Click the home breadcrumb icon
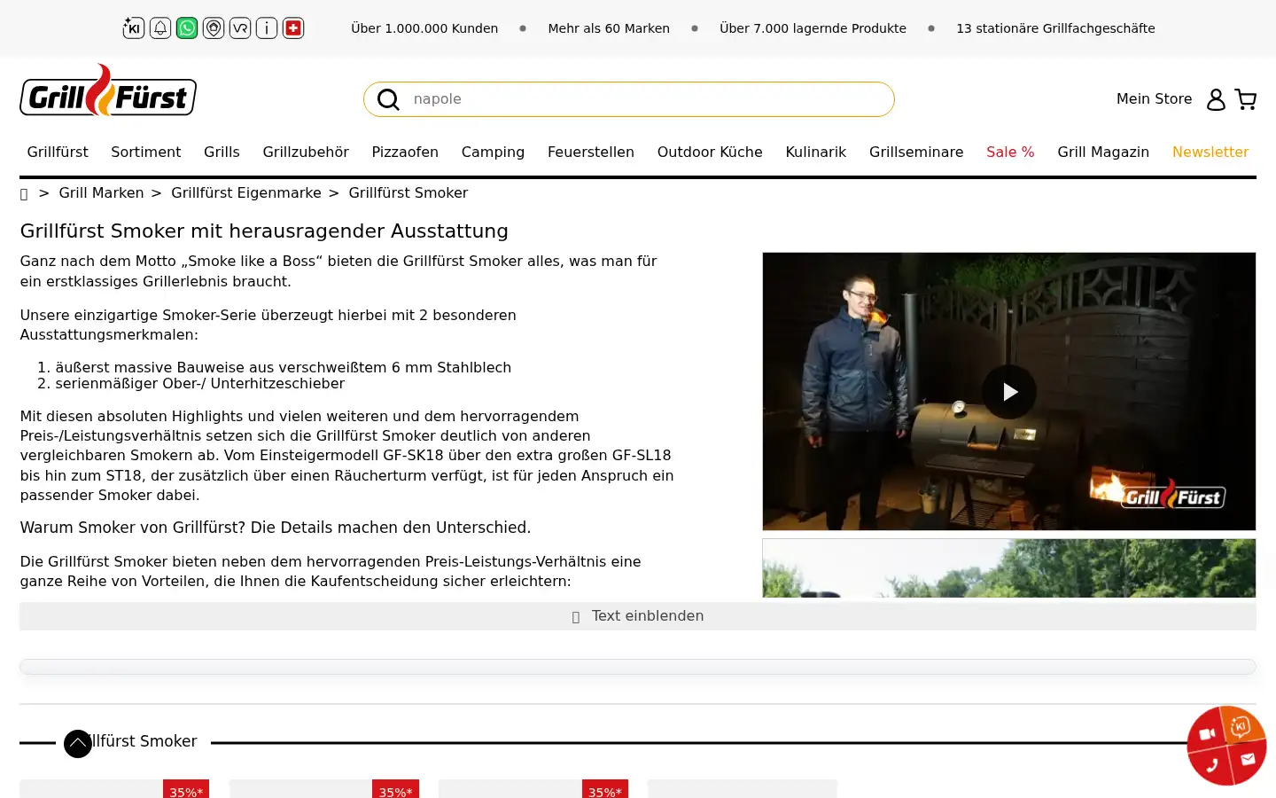The width and height of the screenshot is (1276, 798). 24,193
